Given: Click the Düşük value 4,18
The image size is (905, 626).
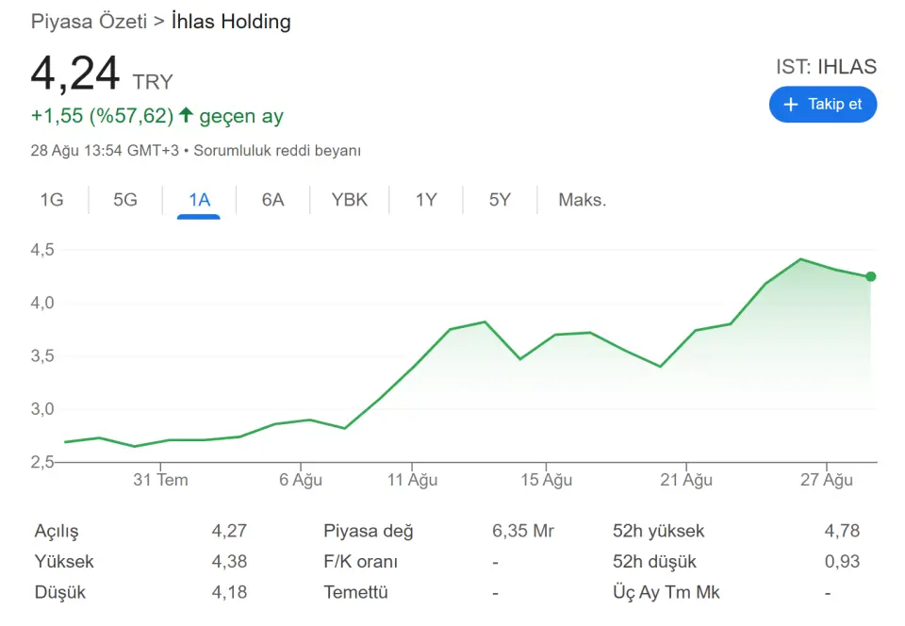Looking at the screenshot, I should (x=229, y=592).
